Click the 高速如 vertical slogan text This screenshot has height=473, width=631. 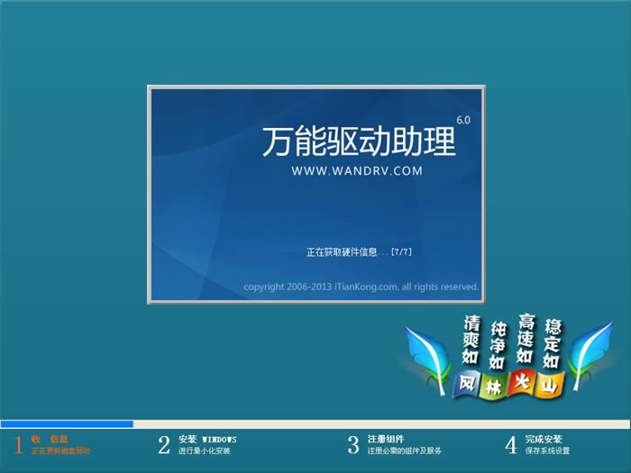526,338
